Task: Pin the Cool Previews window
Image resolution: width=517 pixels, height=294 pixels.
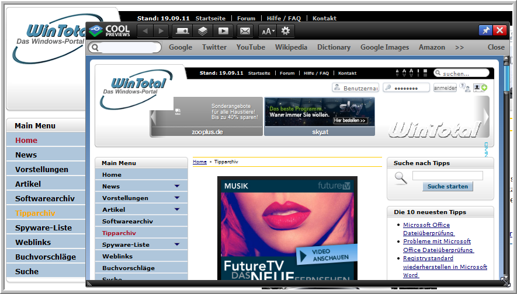Action: coord(485,30)
